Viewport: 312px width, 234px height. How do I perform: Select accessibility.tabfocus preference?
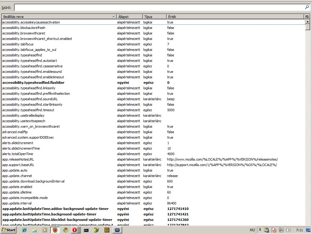click(x=153, y=44)
